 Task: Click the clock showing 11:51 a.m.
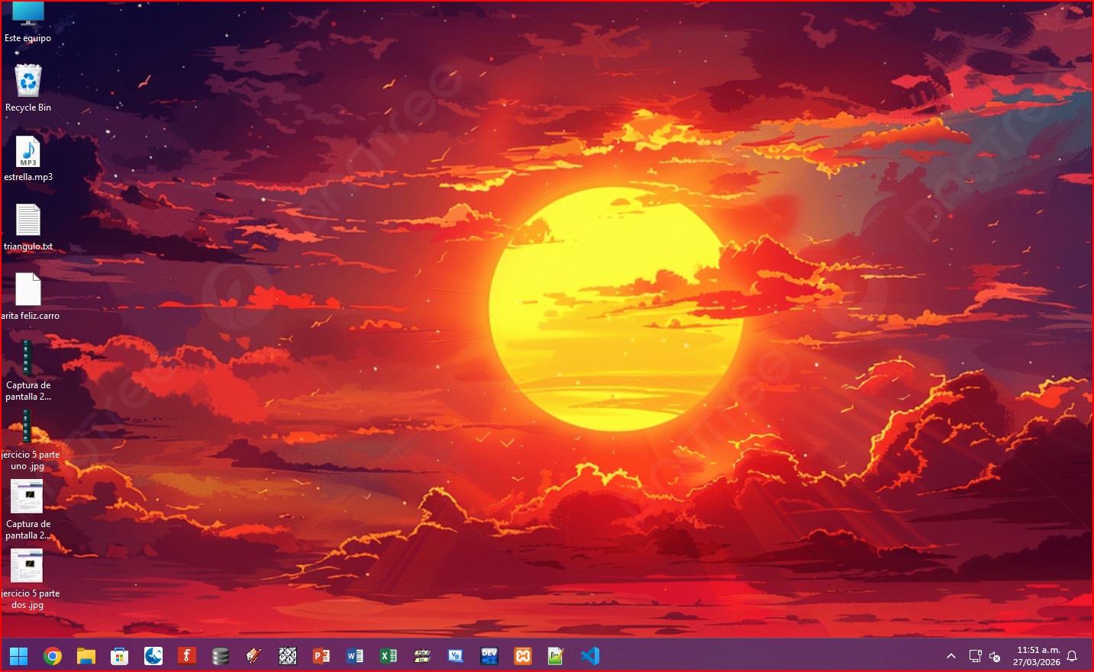click(1038, 656)
